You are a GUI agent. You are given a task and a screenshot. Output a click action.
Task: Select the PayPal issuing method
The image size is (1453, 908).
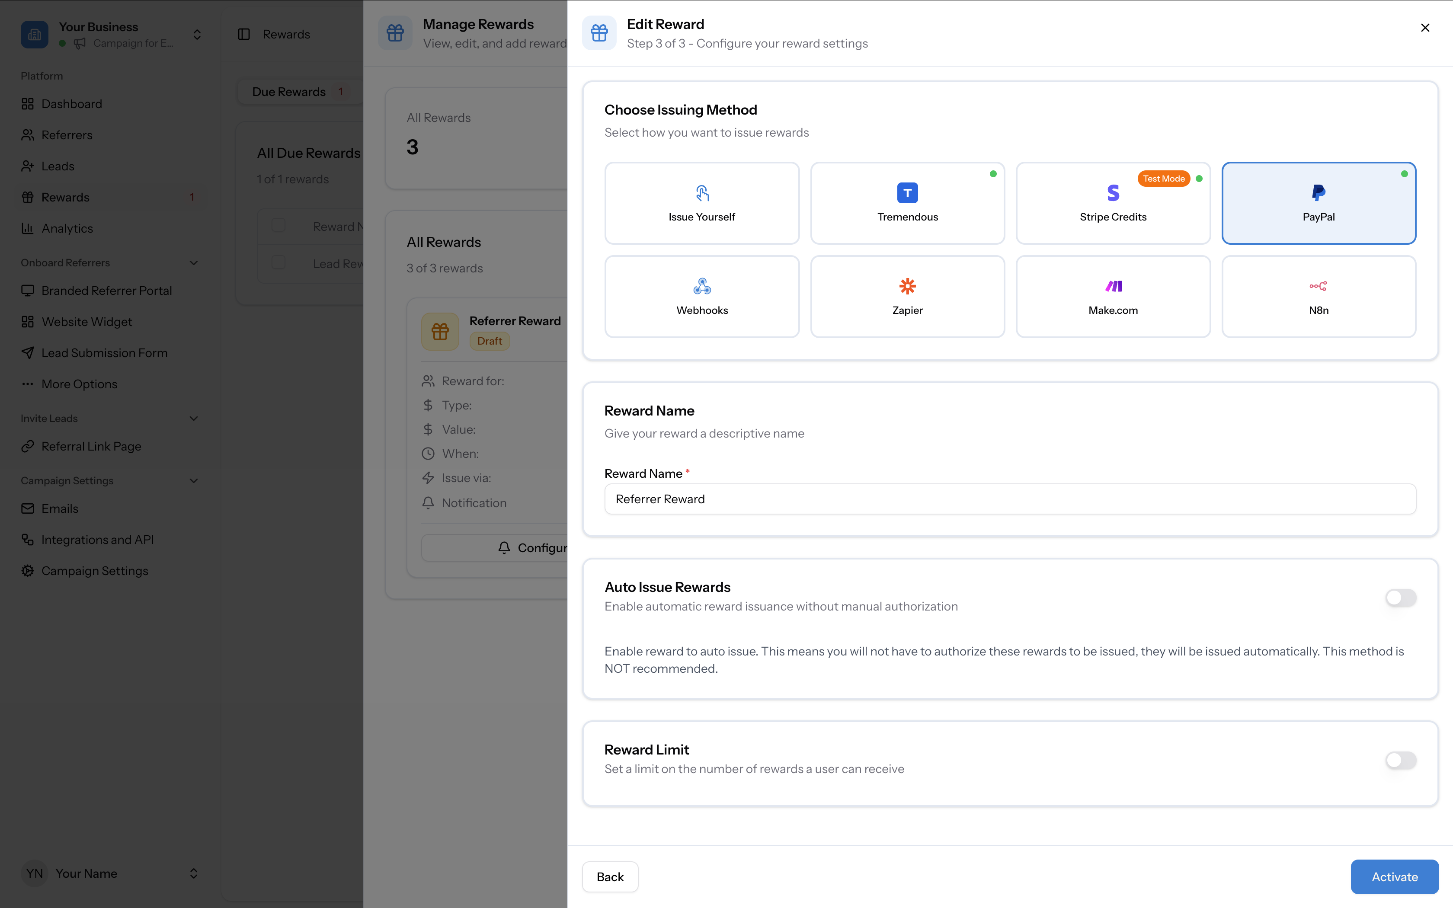pyautogui.click(x=1319, y=203)
